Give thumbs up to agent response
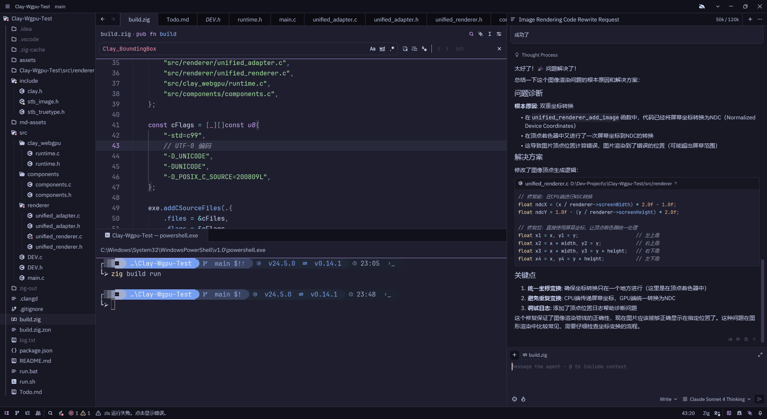The image size is (767, 419). click(730, 339)
